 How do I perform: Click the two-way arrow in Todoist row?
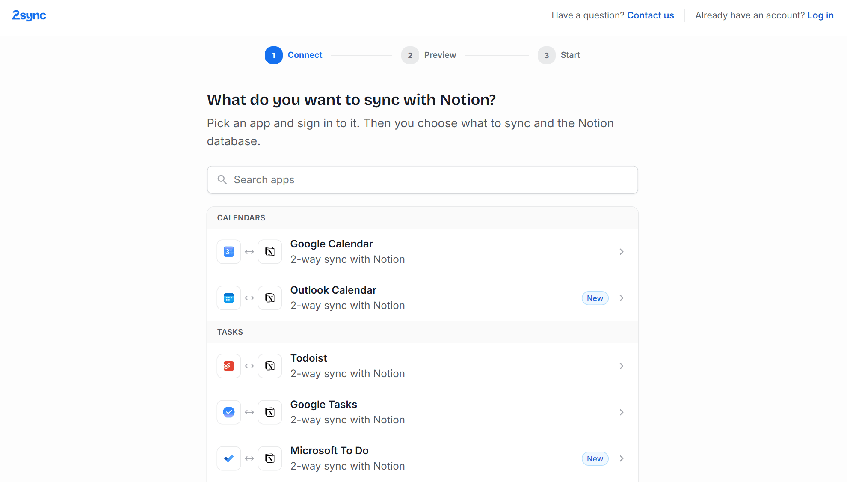pyautogui.click(x=249, y=366)
